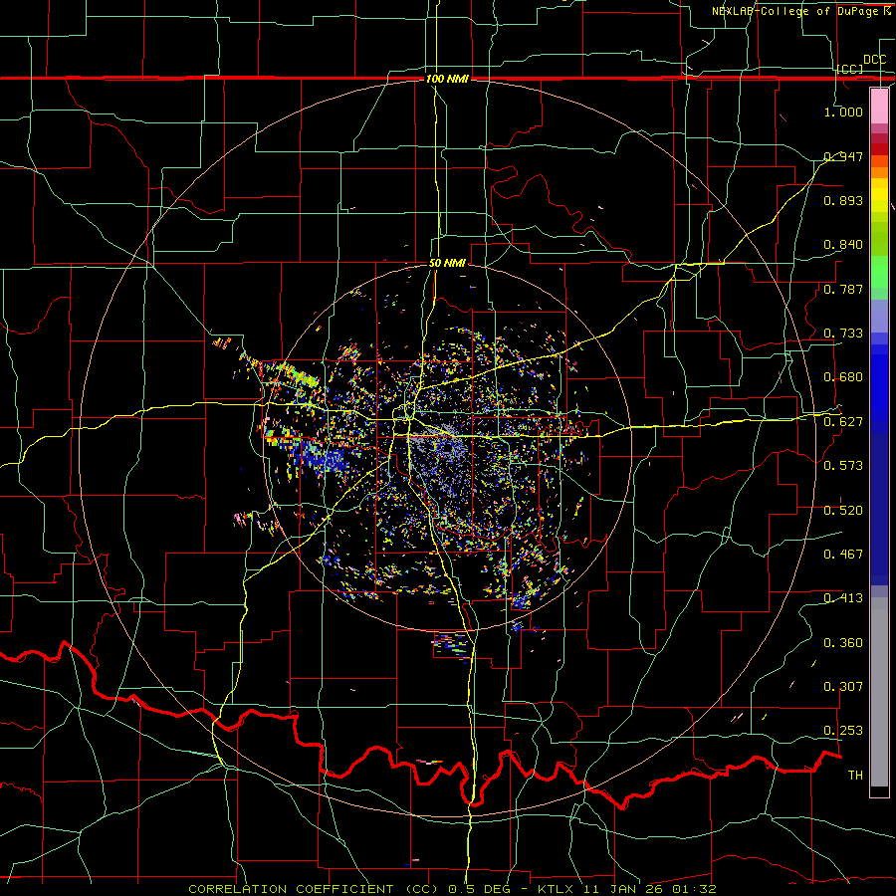Select the 0.893 scale value

843,200
